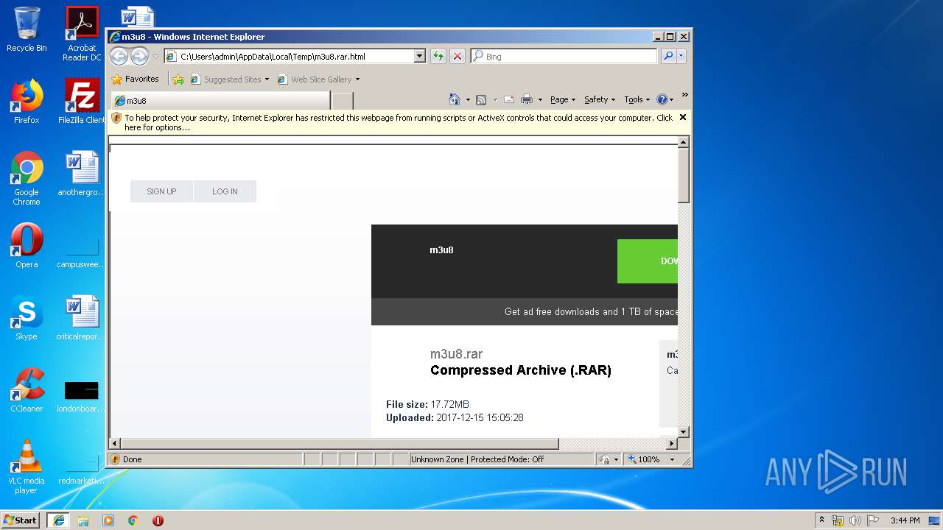Open VLC media player desktop shortcut
The image size is (943, 530).
(27, 467)
